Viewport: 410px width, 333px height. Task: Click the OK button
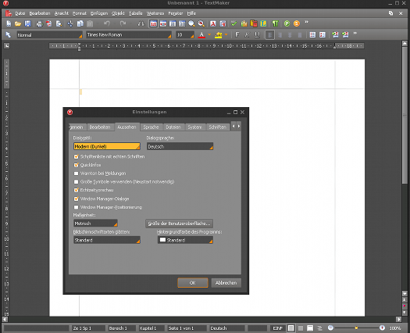[193, 283]
